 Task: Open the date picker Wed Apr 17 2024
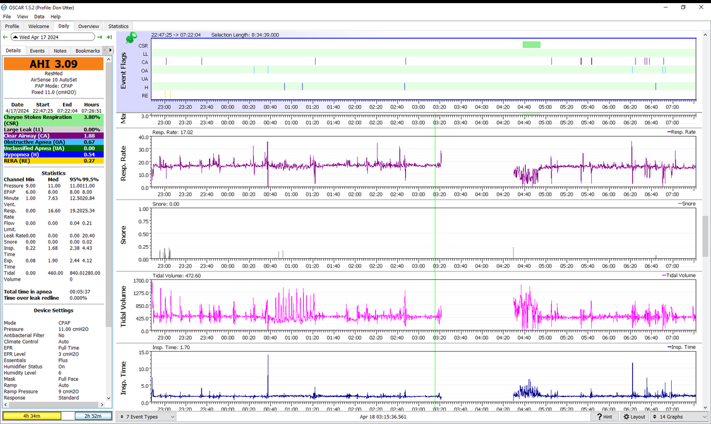click(x=52, y=37)
